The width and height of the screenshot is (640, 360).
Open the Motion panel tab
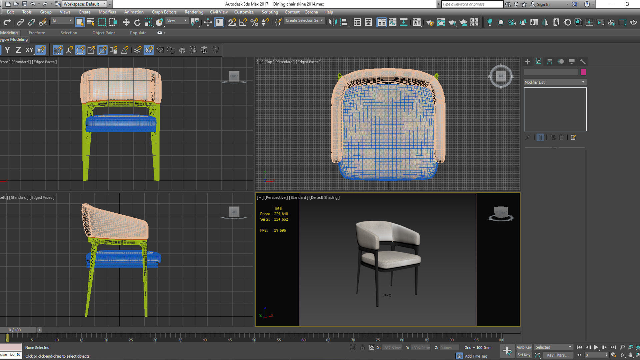(561, 61)
